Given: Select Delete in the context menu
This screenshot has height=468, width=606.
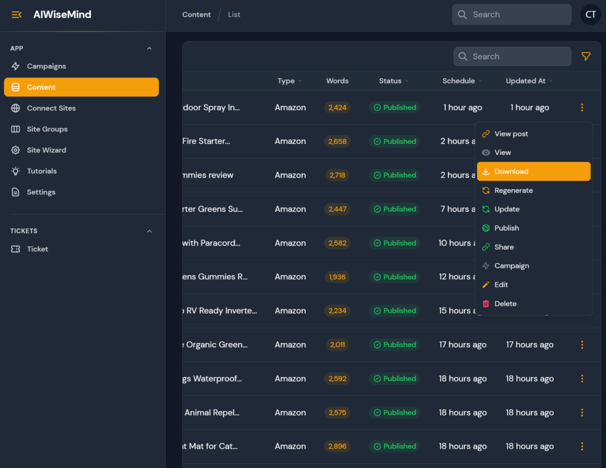Looking at the screenshot, I should tap(505, 304).
